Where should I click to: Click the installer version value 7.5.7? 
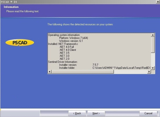(95, 65)
